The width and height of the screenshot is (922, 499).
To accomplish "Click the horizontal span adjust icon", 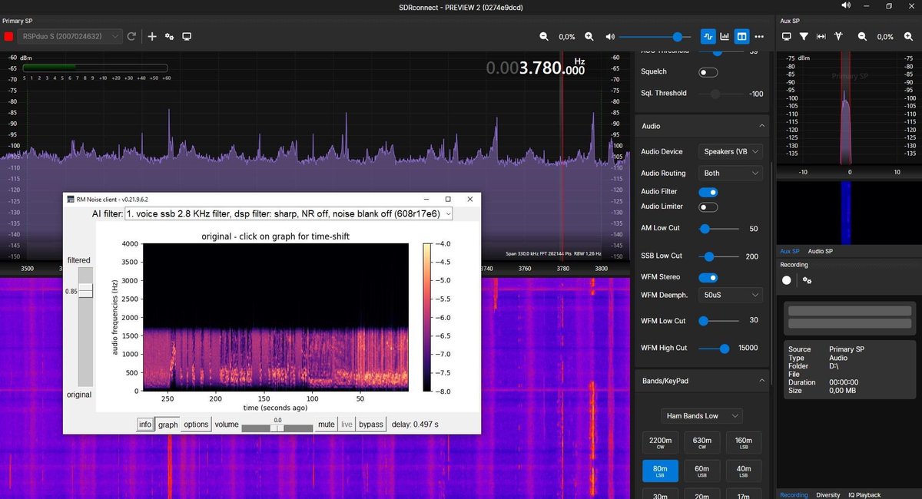I will point(820,36).
